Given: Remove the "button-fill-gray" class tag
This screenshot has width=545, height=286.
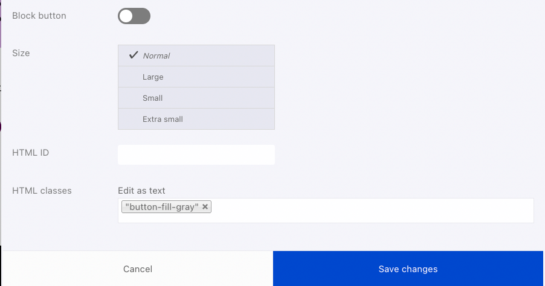Looking at the screenshot, I should pos(205,206).
